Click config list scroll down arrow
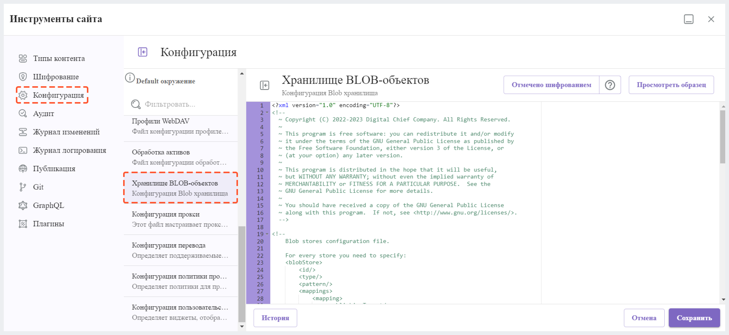The width and height of the screenshot is (729, 335). click(x=242, y=326)
